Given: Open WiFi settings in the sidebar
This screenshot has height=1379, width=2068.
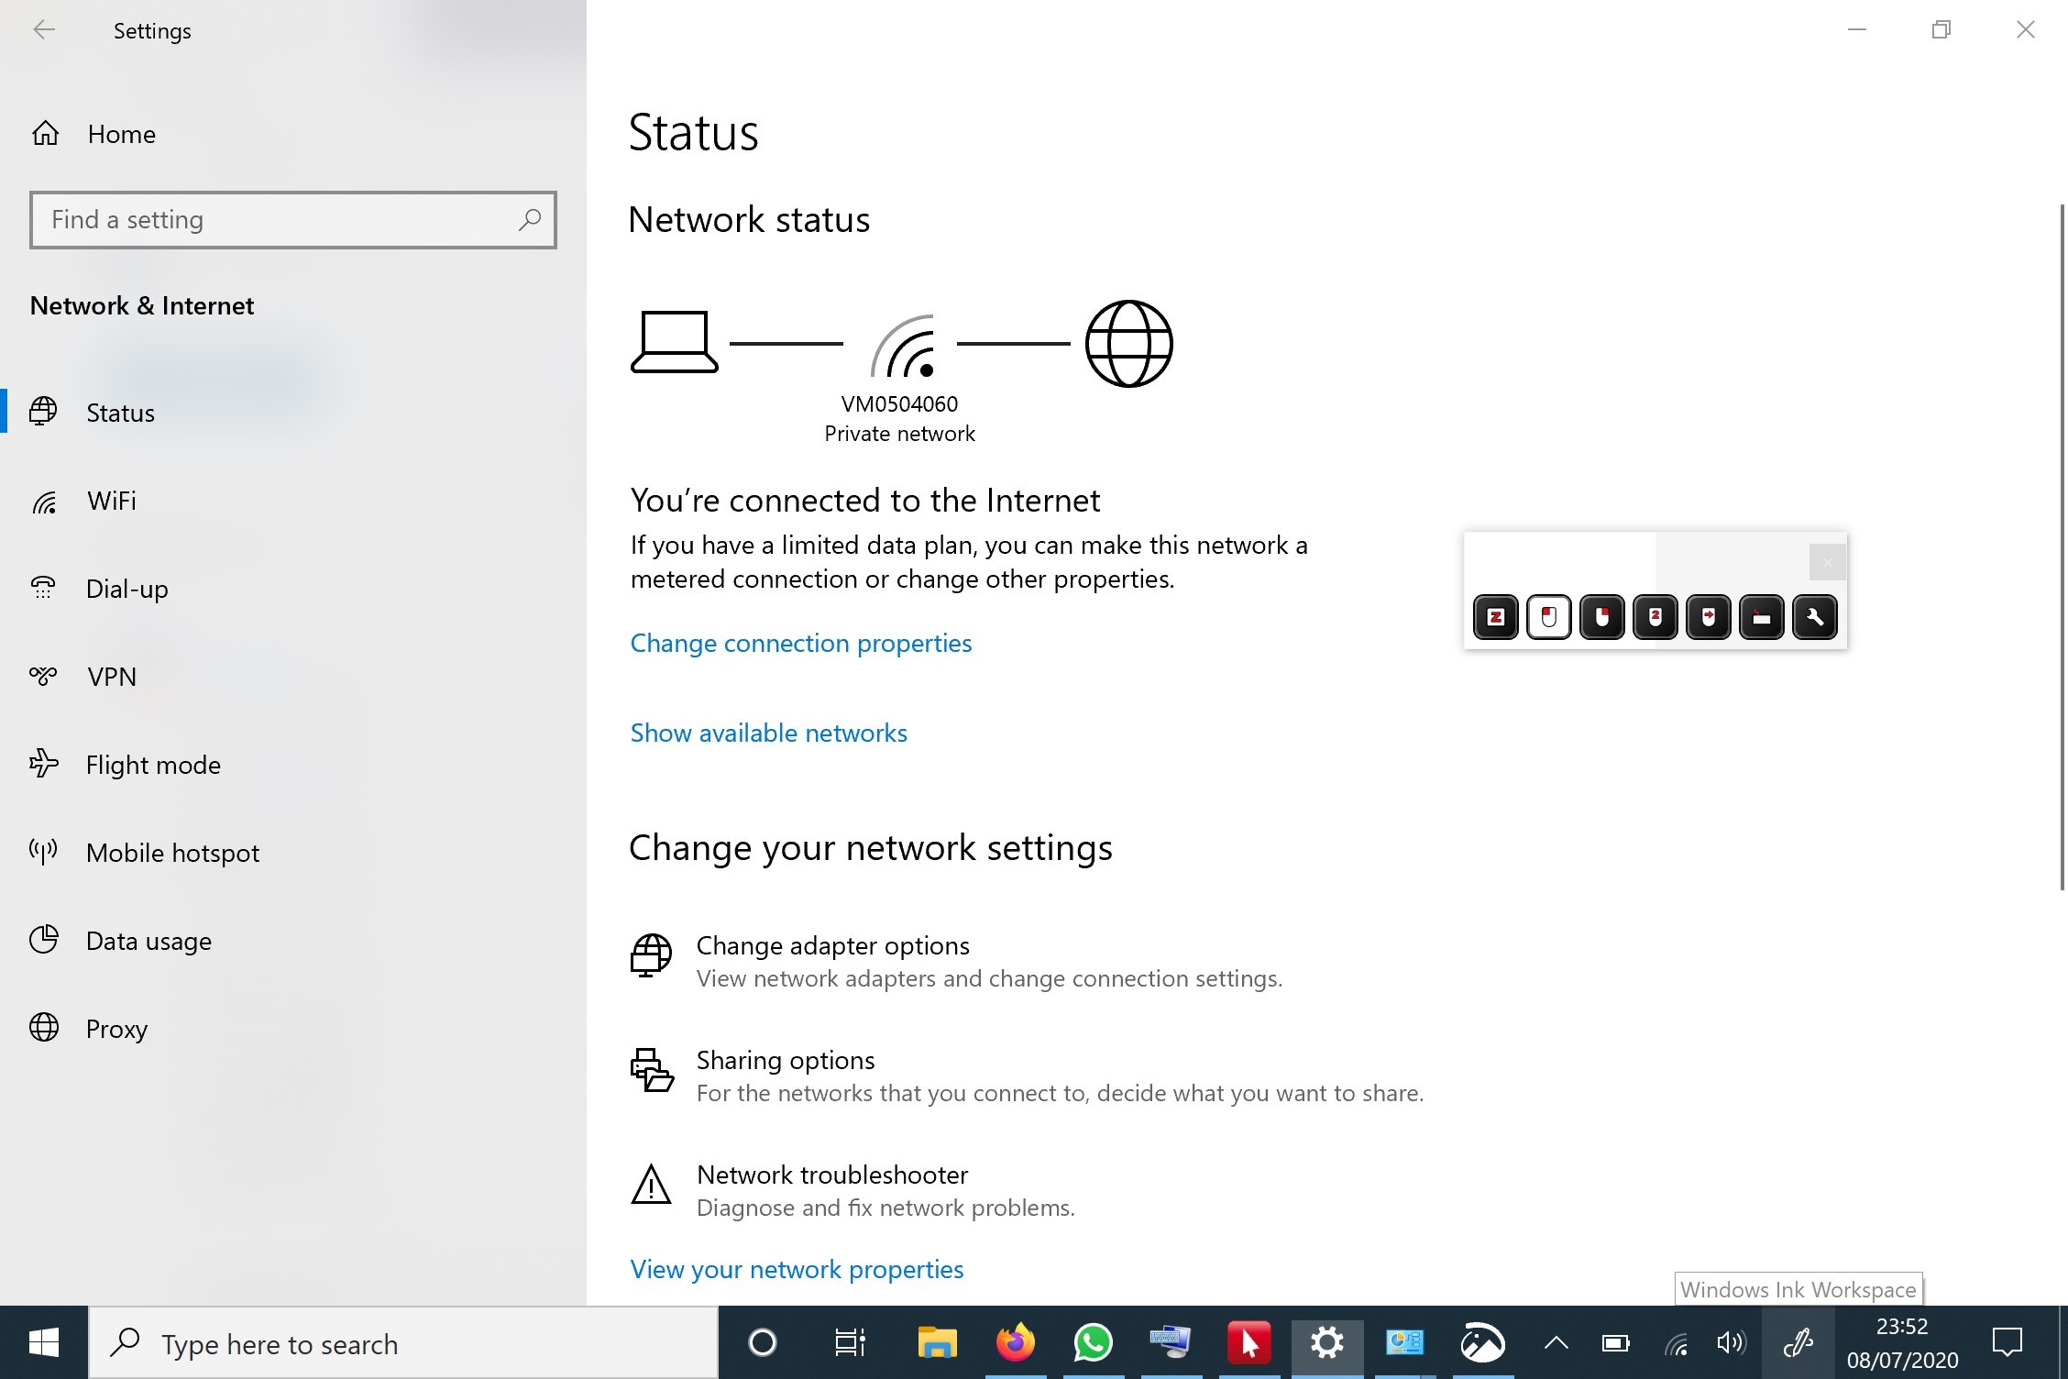Looking at the screenshot, I should (x=111, y=502).
